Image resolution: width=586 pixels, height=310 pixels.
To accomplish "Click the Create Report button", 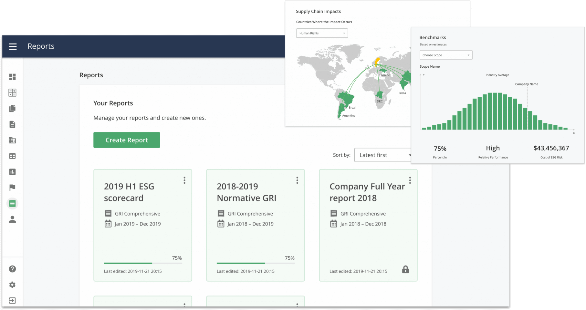I will (x=127, y=140).
